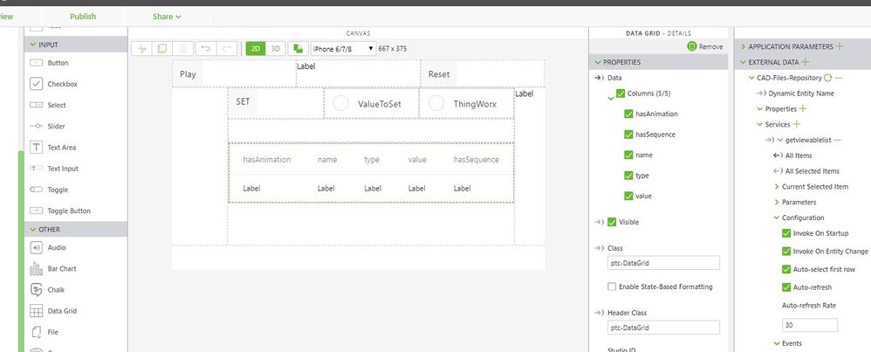Choose the Data Grid widget icon
The width and height of the screenshot is (871, 352).
pos(36,311)
